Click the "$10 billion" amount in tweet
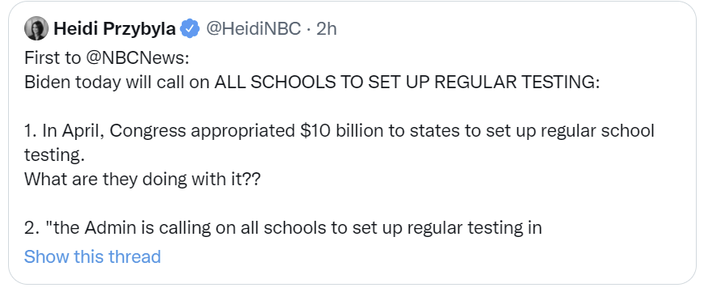Image resolution: width=704 pixels, height=292 pixels. pos(340,131)
